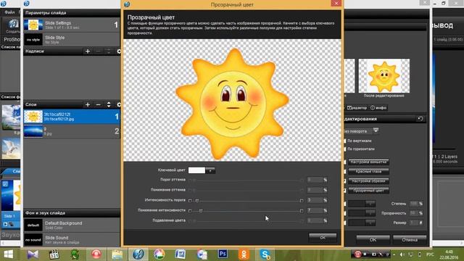The image size is (464, 261).
Task: Open the File menu in main window
Action: pos(9,12)
